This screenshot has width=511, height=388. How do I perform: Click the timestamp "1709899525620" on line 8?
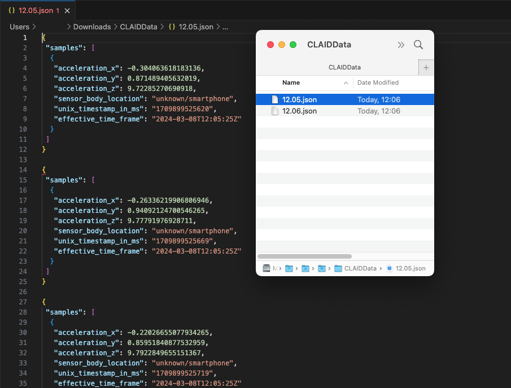tap(182, 108)
